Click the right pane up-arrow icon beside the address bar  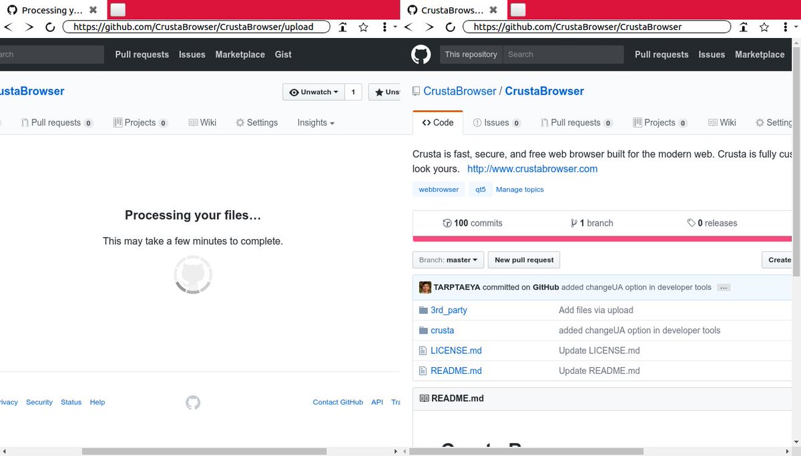click(743, 27)
